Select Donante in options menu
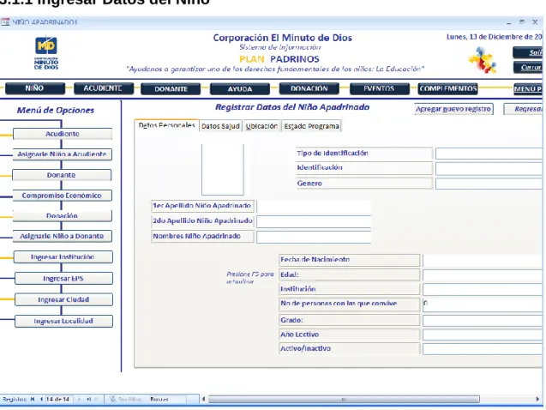This screenshot has height=410, width=546. (x=62, y=175)
